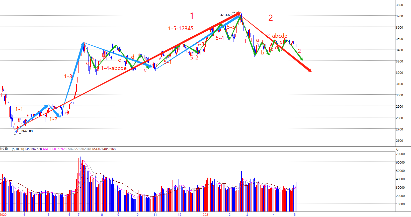The height and width of the screenshot is (217, 411).
Task: Select the 5-2 wave annotation text
Action: pos(194,58)
